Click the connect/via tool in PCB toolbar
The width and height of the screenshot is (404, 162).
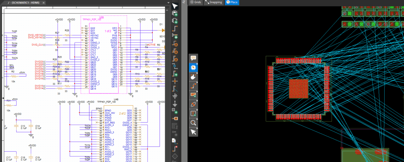click(193, 104)
